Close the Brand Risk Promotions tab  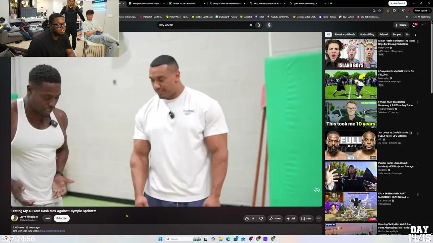click(245, 3)
